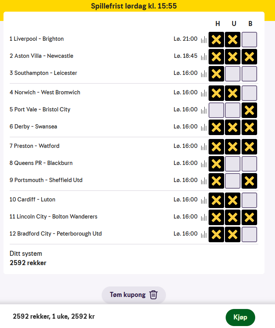View stats icon for Cardiff - Luton
Viewport: 275px width, 328px height.
coord(204,200)
